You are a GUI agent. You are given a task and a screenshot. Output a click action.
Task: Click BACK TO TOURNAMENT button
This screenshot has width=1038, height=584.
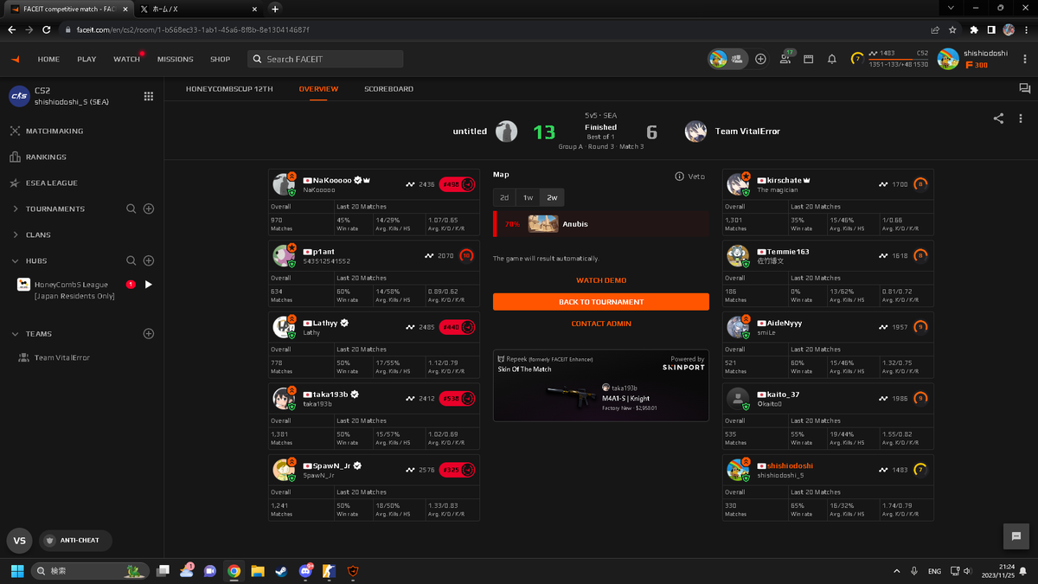click(x=601, y=302)
